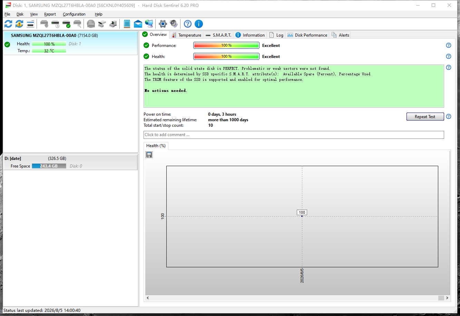Switch to the Temperature tab
Screen dimensions: 460x316
[x=186, y=35]
